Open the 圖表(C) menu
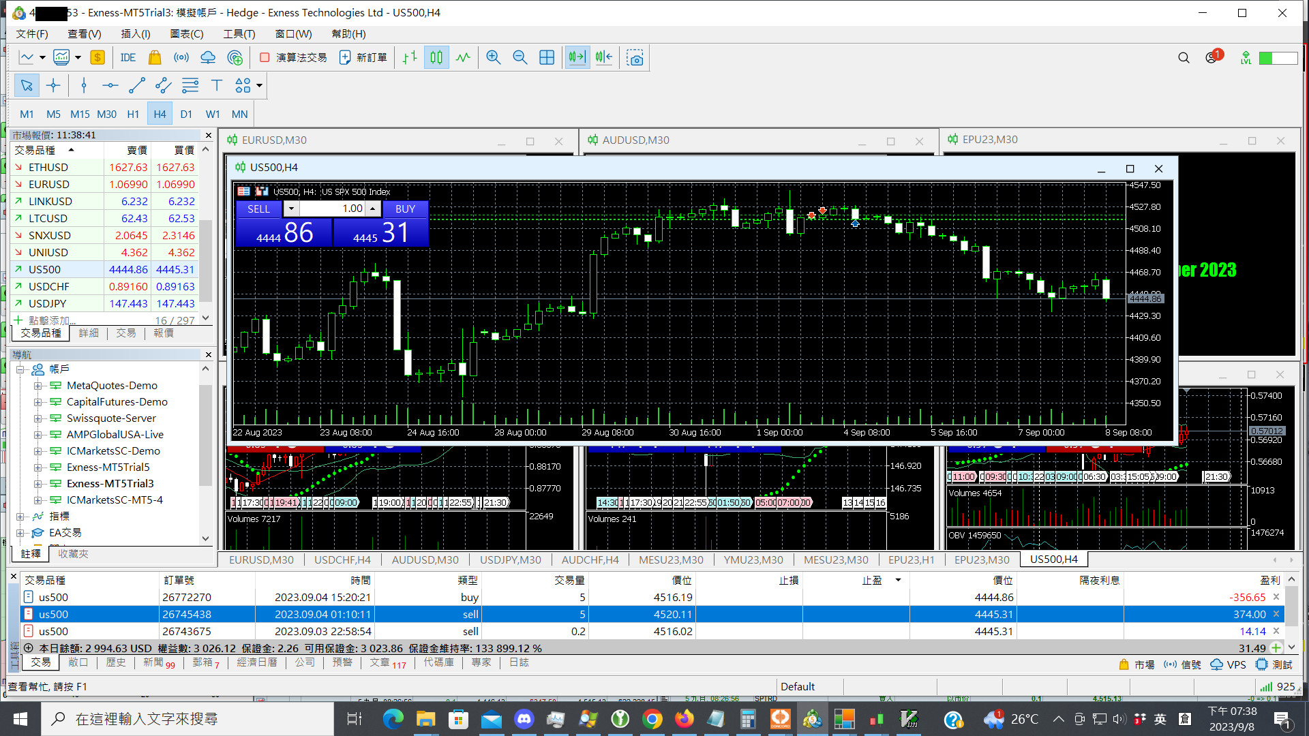This screenshot has height=736, width=1309. coord(187,33)
